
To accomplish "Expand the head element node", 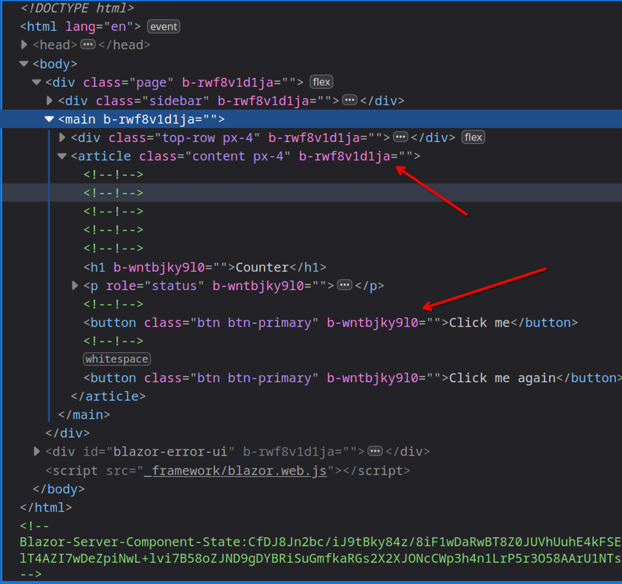I will pyautogui.click(x=24, y=45).
